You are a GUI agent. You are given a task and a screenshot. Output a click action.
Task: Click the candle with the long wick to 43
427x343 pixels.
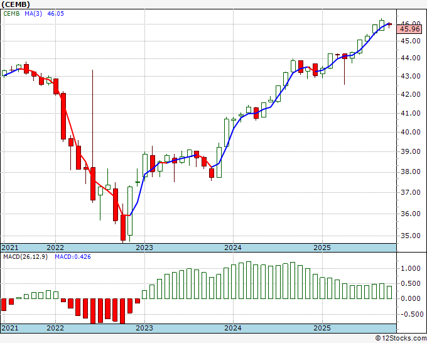(x=93, y=184)
